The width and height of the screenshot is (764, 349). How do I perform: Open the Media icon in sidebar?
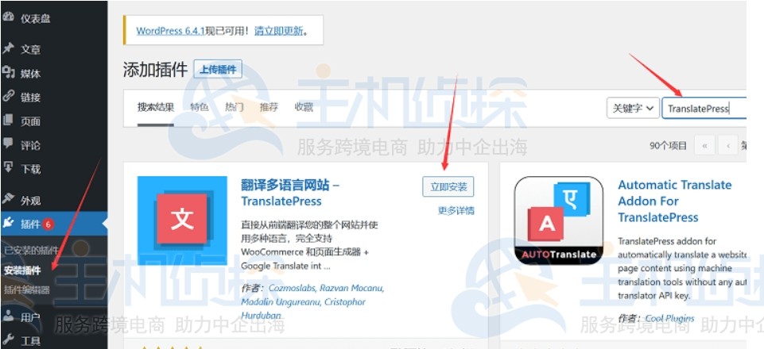tap(8, 72)
